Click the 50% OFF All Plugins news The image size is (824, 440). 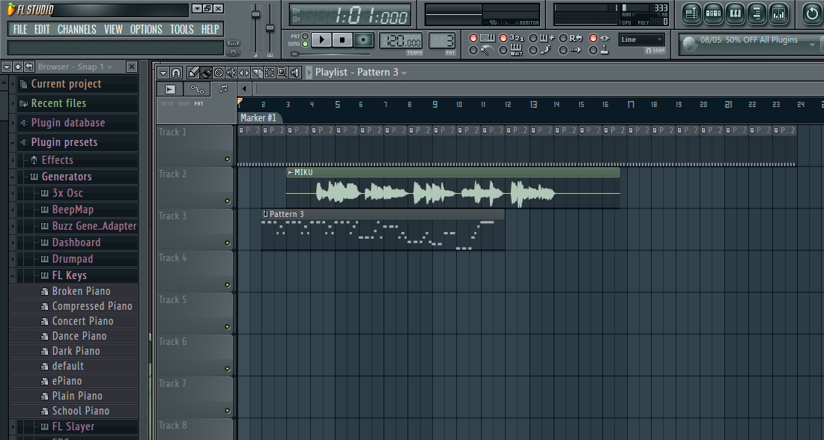(x=748, y=40)
